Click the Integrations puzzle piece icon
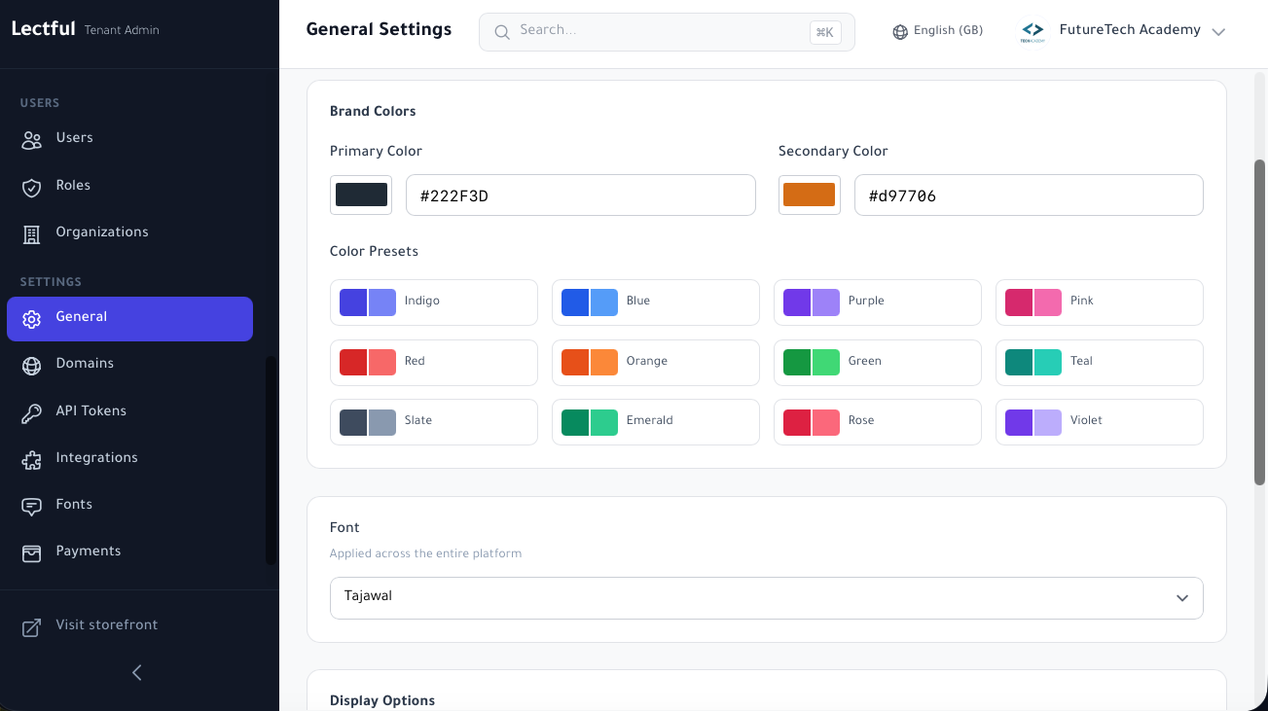1268x711 pixels. [x=32, y=459]
